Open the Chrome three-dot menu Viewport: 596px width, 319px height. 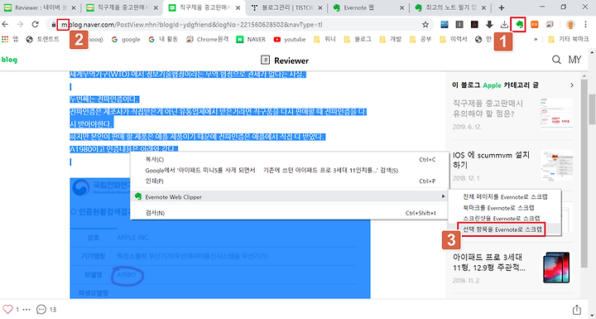(x=586, y=25)
